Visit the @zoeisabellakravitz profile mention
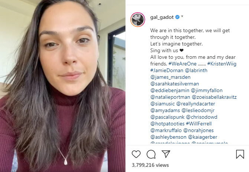Screen dimensions: 249x172 pyautogui.click(x=214, y=97)
